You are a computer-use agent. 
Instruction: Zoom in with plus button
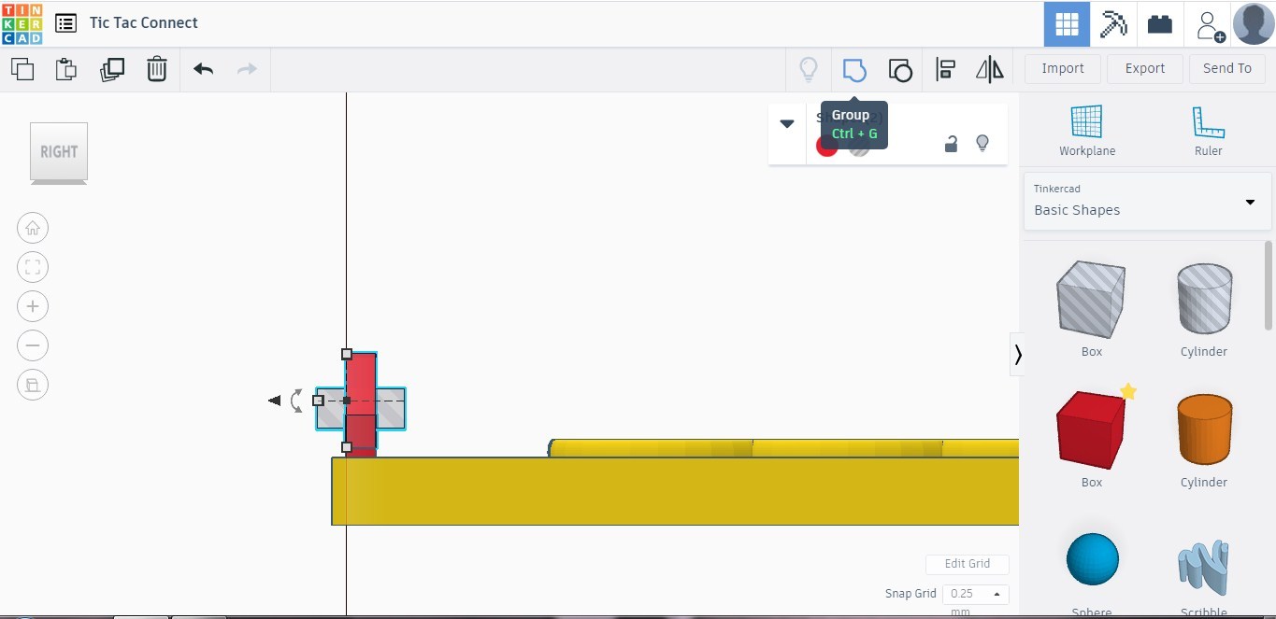[x=33, y=306]
